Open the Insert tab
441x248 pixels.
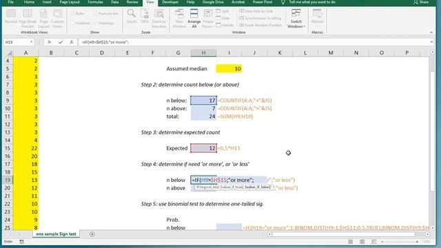point(47,2)
